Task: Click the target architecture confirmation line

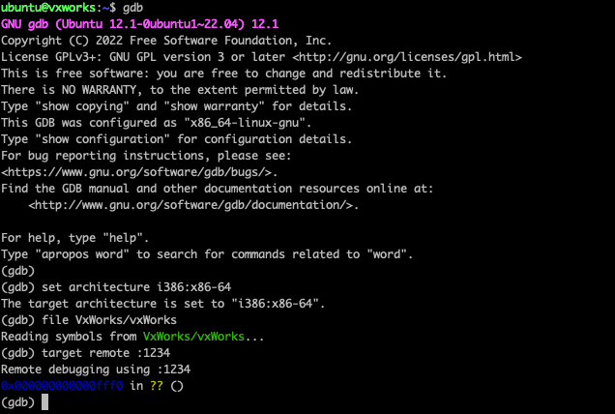Action: pos(162,304)
